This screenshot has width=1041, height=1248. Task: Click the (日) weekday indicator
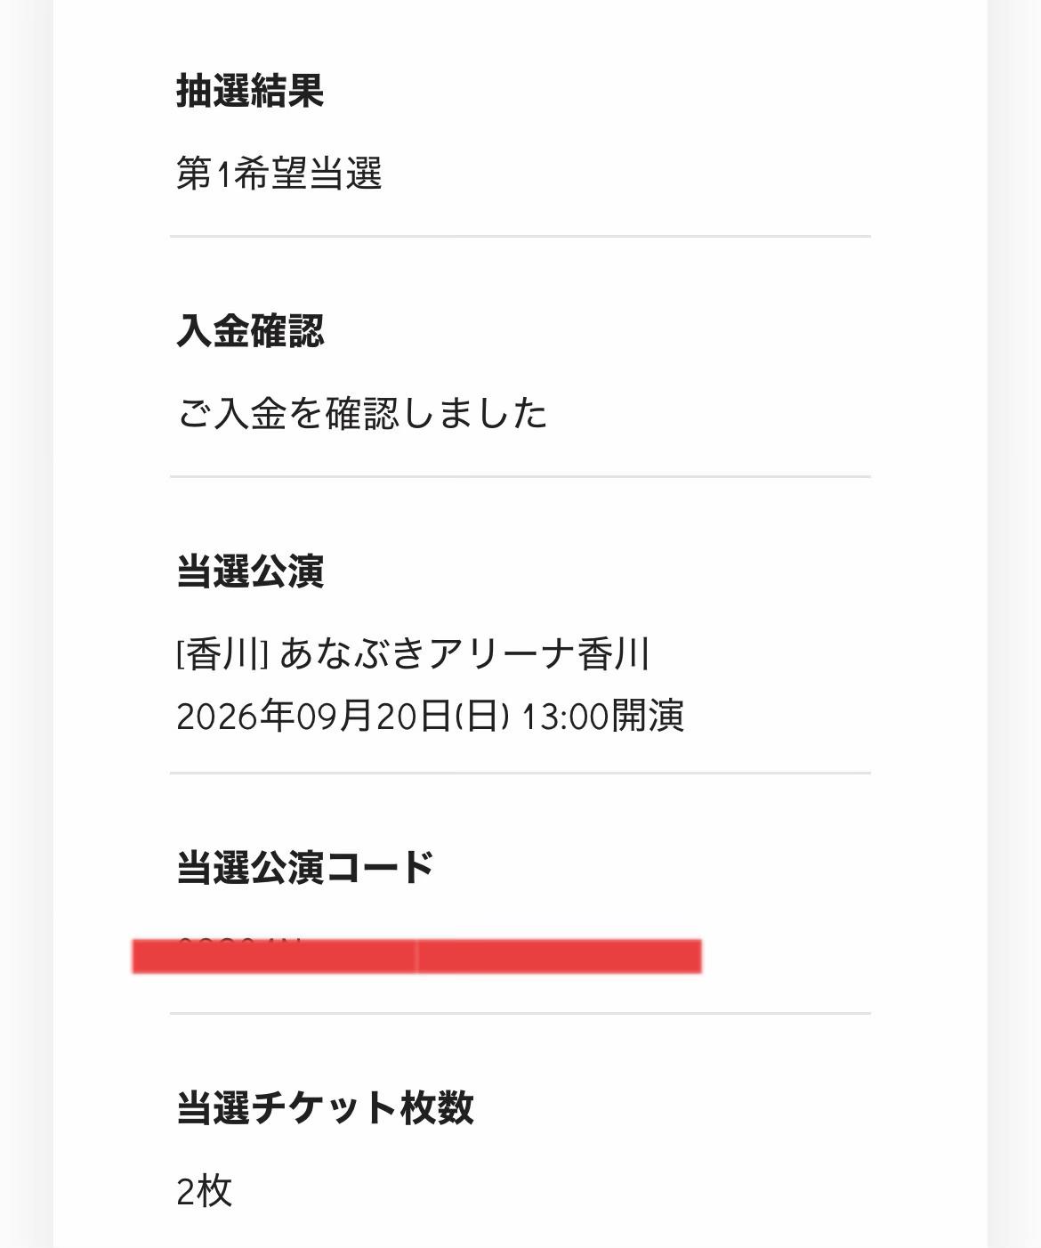(482, 716)
